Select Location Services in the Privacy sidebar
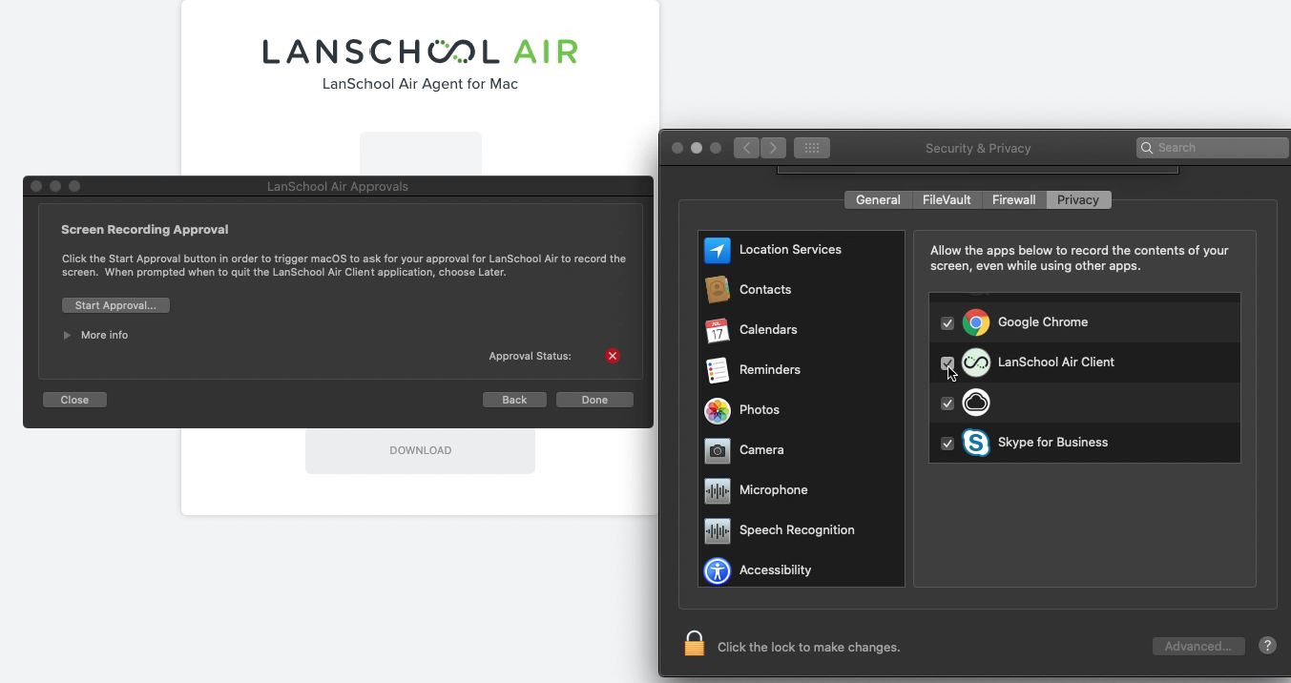 click(x=717, y=250)
